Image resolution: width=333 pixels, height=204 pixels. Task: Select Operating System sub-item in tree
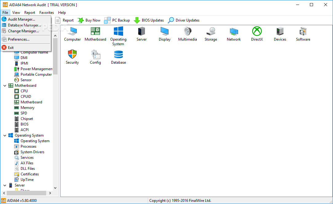pyautogui.click(x=32, y=141)
